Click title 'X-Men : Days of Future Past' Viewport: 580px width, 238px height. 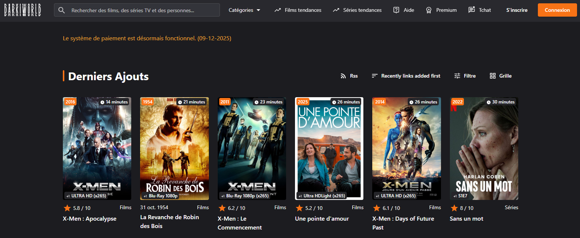[x=403, y=223]
